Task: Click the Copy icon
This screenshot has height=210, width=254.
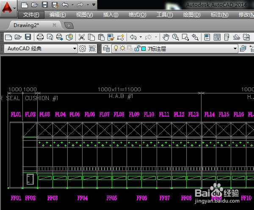Action: click(x=91, y=37)
